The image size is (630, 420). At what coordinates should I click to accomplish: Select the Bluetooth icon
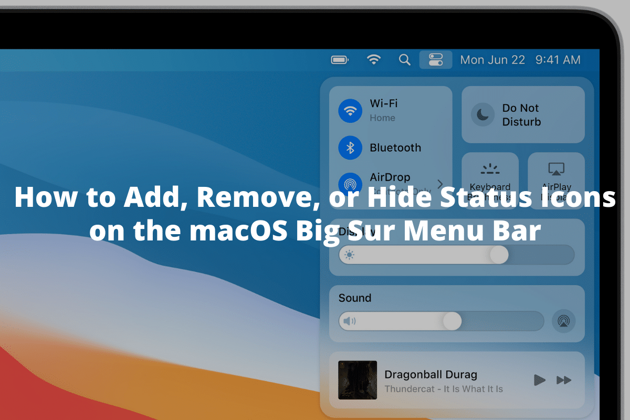tap(350, 148)
